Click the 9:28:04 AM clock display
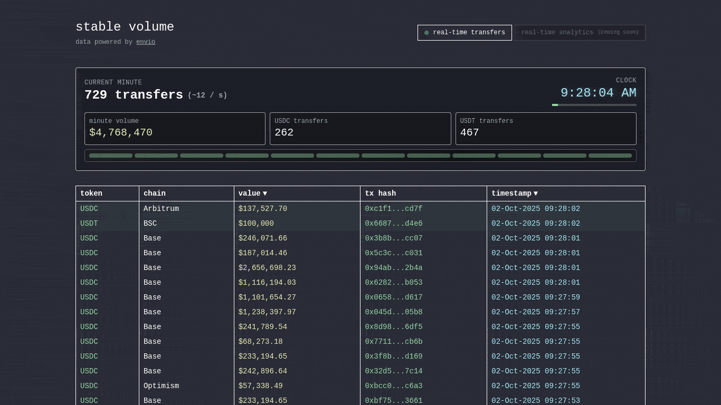 click(598, 93)
